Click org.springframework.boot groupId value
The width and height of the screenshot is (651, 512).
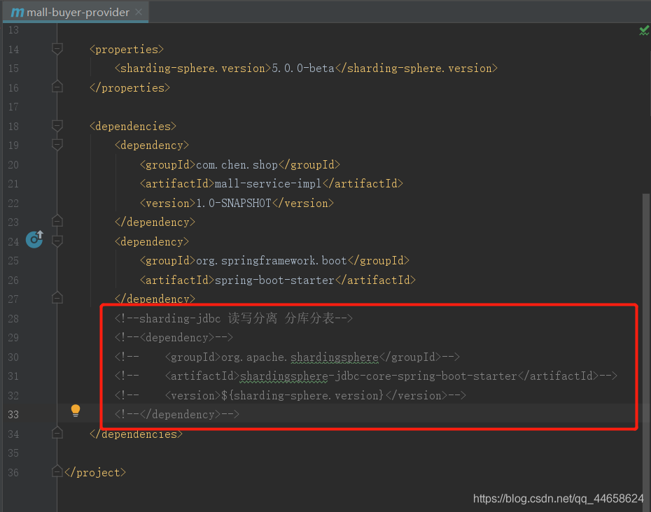point(271,261)
